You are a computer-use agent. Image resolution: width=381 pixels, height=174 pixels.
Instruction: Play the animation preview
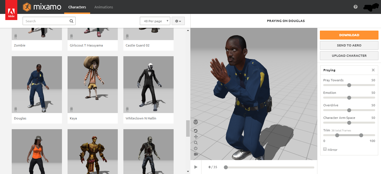click(x=196, y=167)
